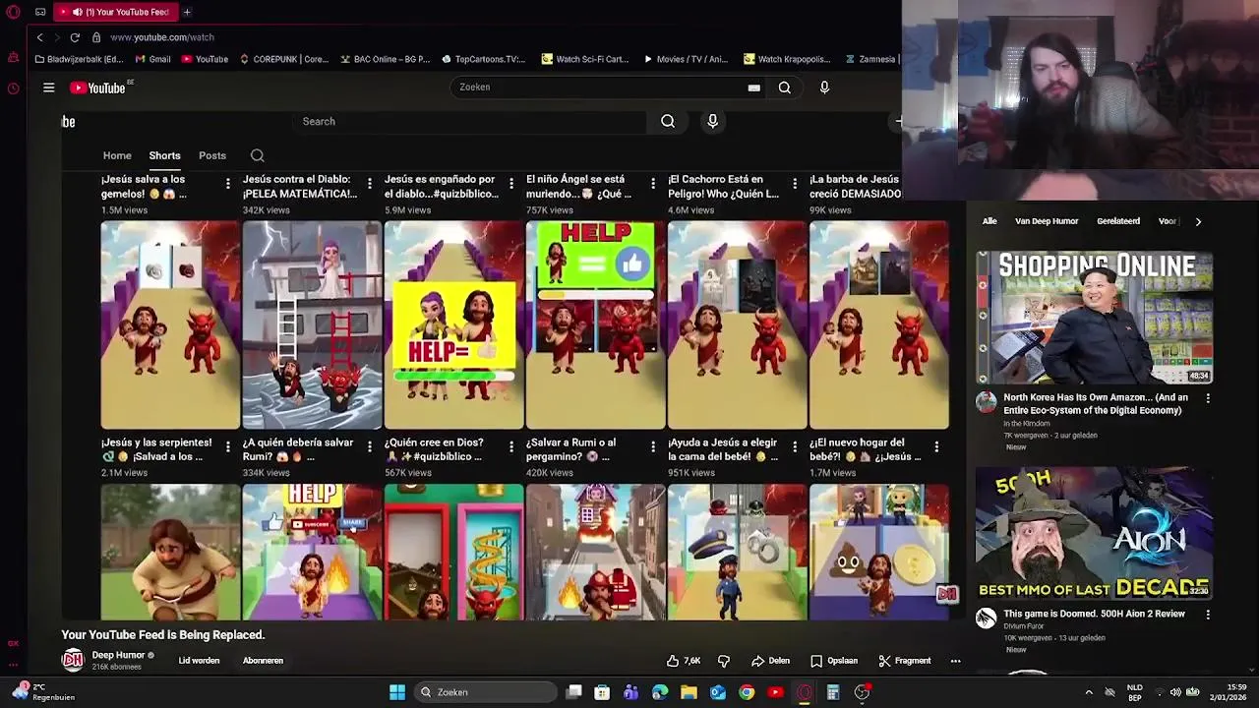The width and height of the screenshot is (1259, 708).
Task: Open more actions ellipsis under video
Action: (x=955, y=661)
